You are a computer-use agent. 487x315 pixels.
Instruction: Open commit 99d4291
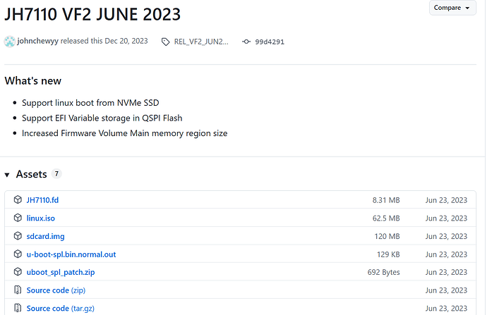270,42
